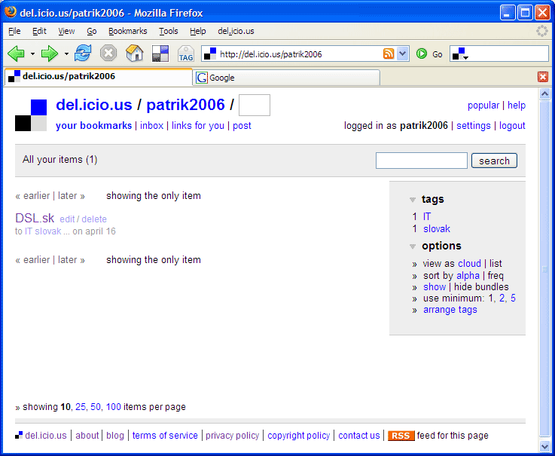Open the address bar URL dropdown
This screenshot has width=555, height=456.
(x=402, y=54)
